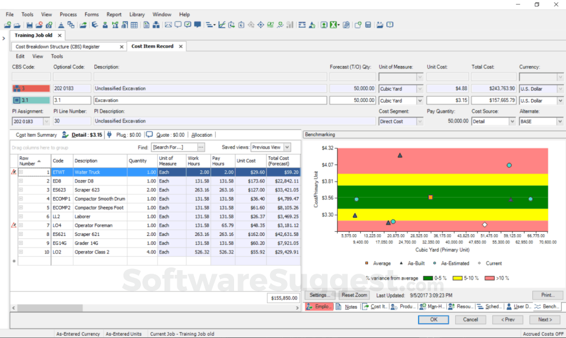Click the Excel export toolbar icon
566x338 pixels.
(334, 25)
